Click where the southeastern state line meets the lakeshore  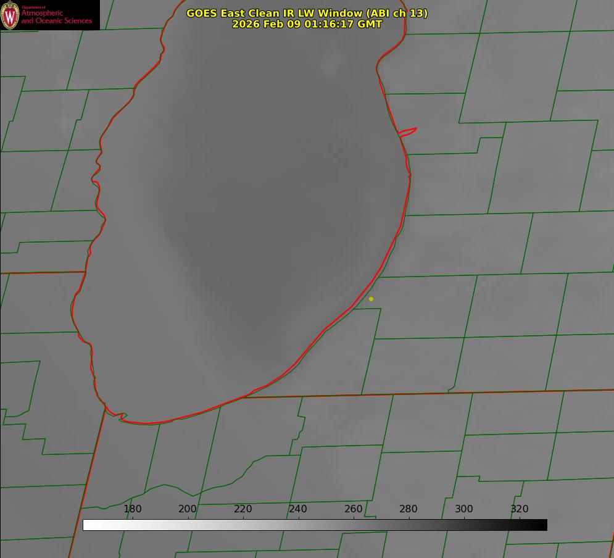pos(245,396)
